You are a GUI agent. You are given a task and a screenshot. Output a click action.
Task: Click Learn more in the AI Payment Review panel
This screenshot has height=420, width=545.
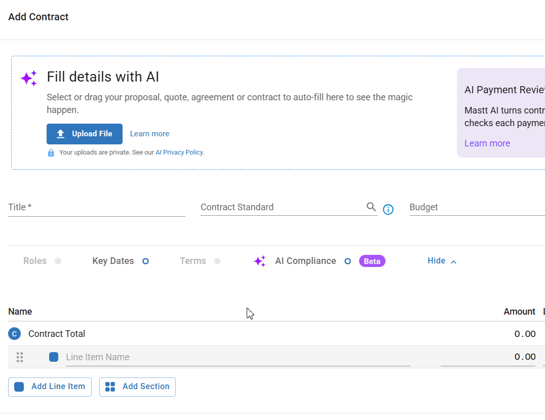487,143
